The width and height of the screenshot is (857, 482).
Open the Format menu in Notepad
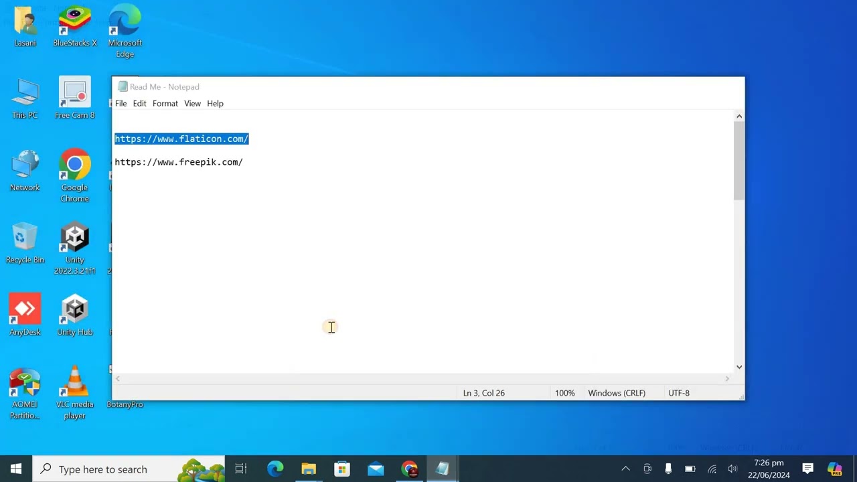coord(165,103)
